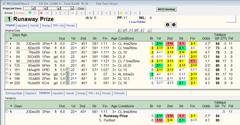Image resolution: width=240 pixels, height=125 pixels.
Task: Click the T marker on the 26Jul09 row
Action: (68, 74)
